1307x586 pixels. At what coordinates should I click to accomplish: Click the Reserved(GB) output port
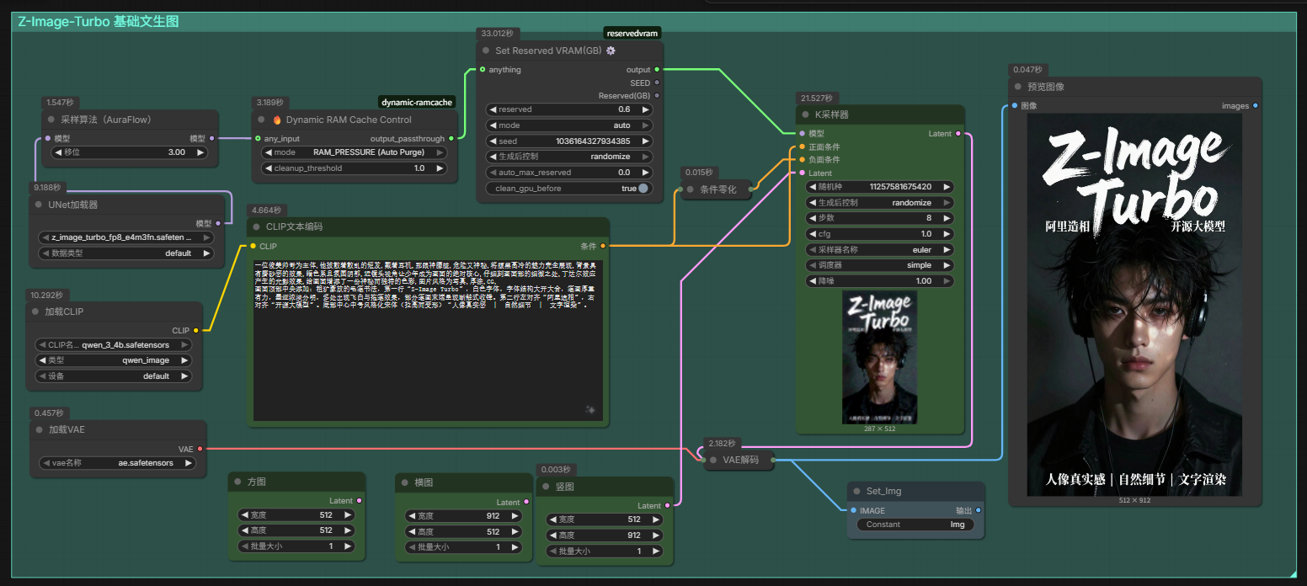657,96
